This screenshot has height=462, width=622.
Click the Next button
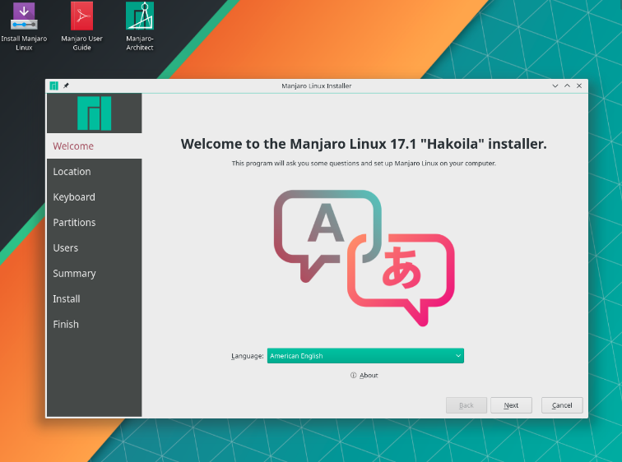click(511, 405)
